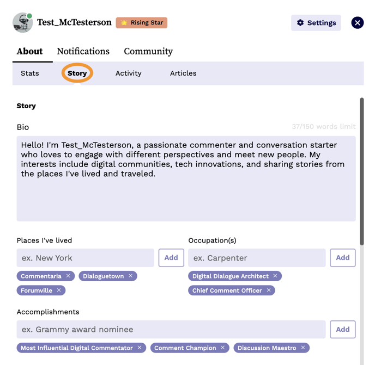Switch to the Notifications tab

click(83, 52)
